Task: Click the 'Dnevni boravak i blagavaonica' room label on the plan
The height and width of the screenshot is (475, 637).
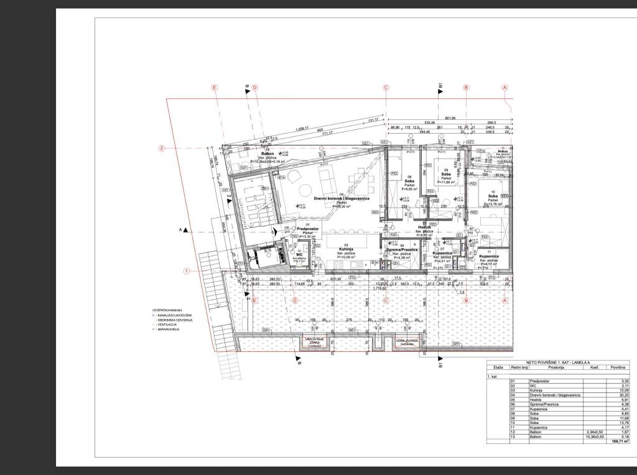Action: point(342,198)
